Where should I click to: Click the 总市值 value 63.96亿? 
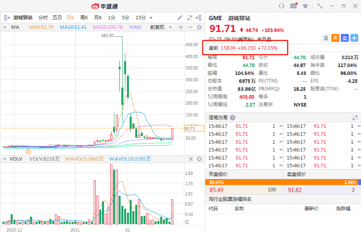(x=246, y=89)
